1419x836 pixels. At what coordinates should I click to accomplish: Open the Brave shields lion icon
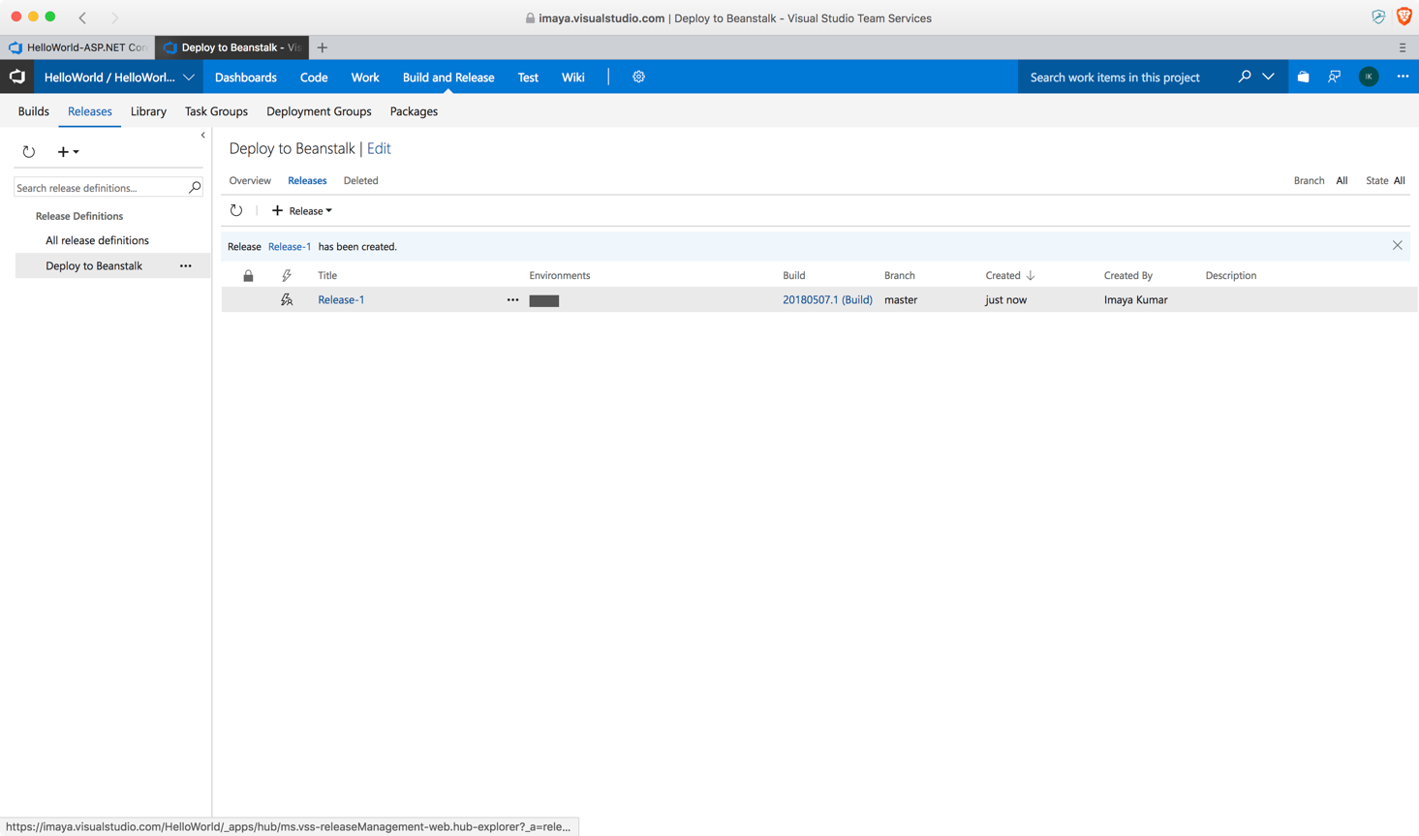click(x=1404, y=16)
